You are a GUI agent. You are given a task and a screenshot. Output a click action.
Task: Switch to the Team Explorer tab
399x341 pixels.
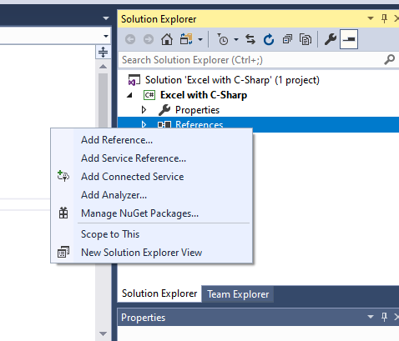click(x=238, y=294)
